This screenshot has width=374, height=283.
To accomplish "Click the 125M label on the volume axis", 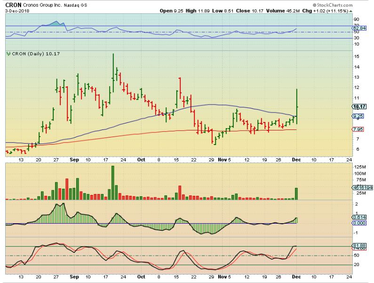I will pos(360,167).
